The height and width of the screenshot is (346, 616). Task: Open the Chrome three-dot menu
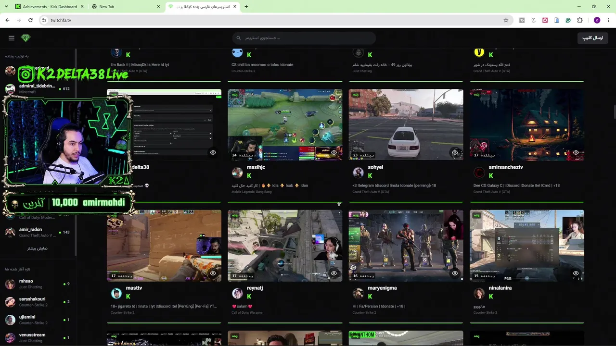pos(609,20)
